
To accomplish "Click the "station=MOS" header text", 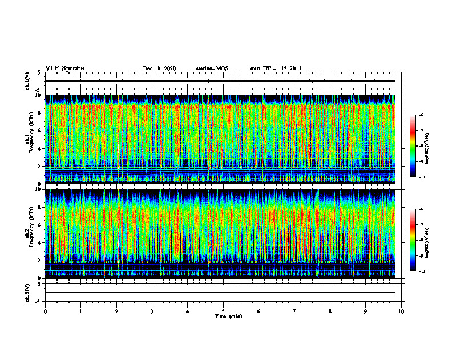I will click(212, 68).
